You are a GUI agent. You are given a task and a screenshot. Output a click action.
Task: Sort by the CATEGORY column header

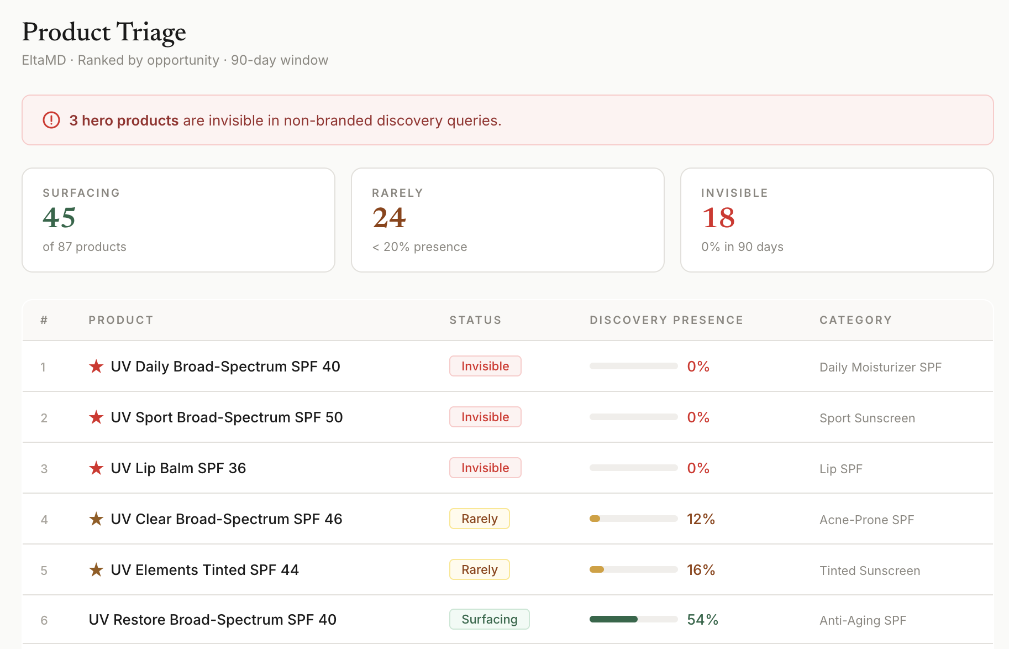pos(856,320)
